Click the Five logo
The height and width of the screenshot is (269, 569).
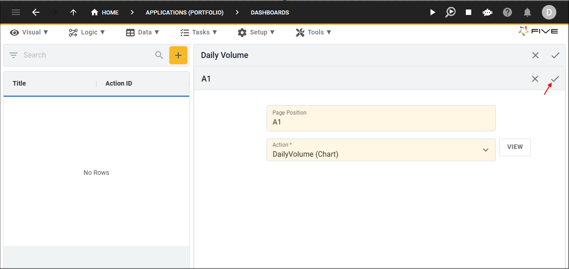click(538, 31)
